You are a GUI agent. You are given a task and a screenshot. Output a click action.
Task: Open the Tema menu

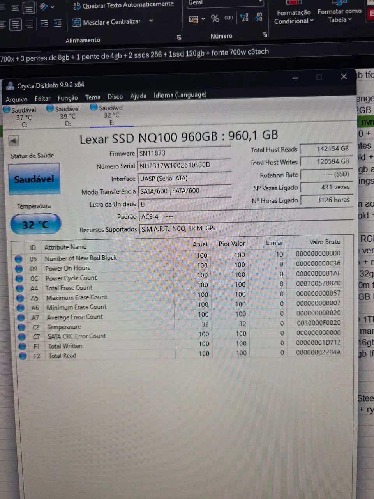(x=93, y=97)
